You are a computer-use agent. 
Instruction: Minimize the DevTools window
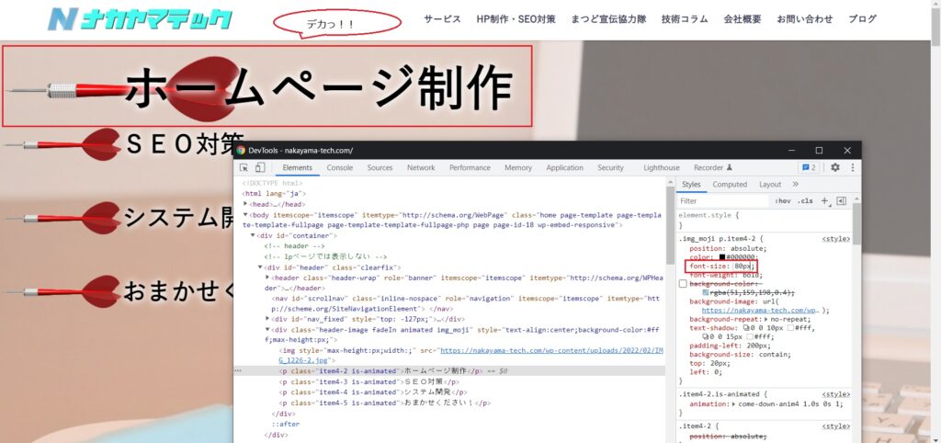point(791,151)
